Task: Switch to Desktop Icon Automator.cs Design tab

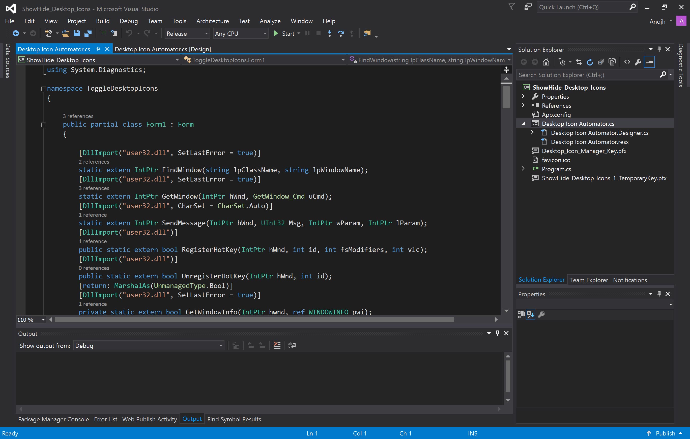Action: (163, 49)
